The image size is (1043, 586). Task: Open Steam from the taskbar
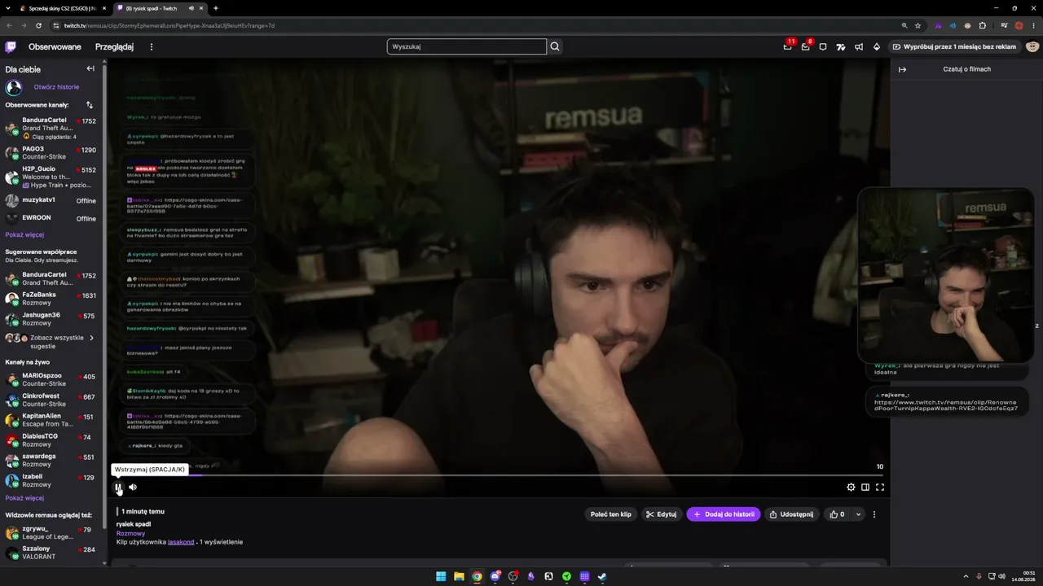602,576
